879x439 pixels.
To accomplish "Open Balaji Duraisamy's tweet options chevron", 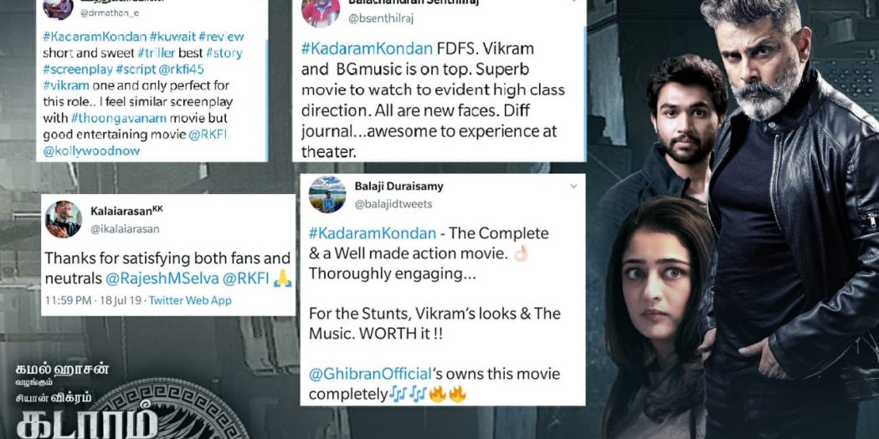I will (x=573, y=186).
